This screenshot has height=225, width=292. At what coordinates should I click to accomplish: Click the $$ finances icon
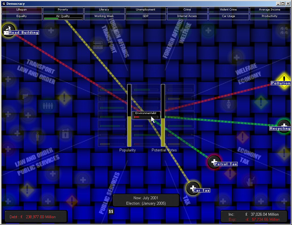pyautogui.click(x=111, y=211)
